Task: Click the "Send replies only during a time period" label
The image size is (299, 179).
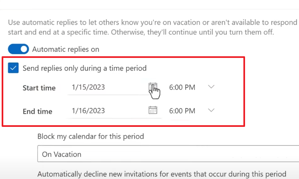Action: [84, 68]
